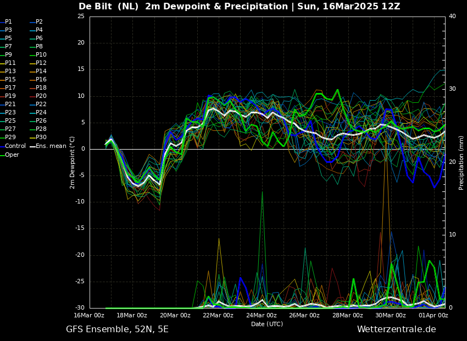
Task: Click the chart title De Bilt (NL)
Action: [x=110, y=7]
